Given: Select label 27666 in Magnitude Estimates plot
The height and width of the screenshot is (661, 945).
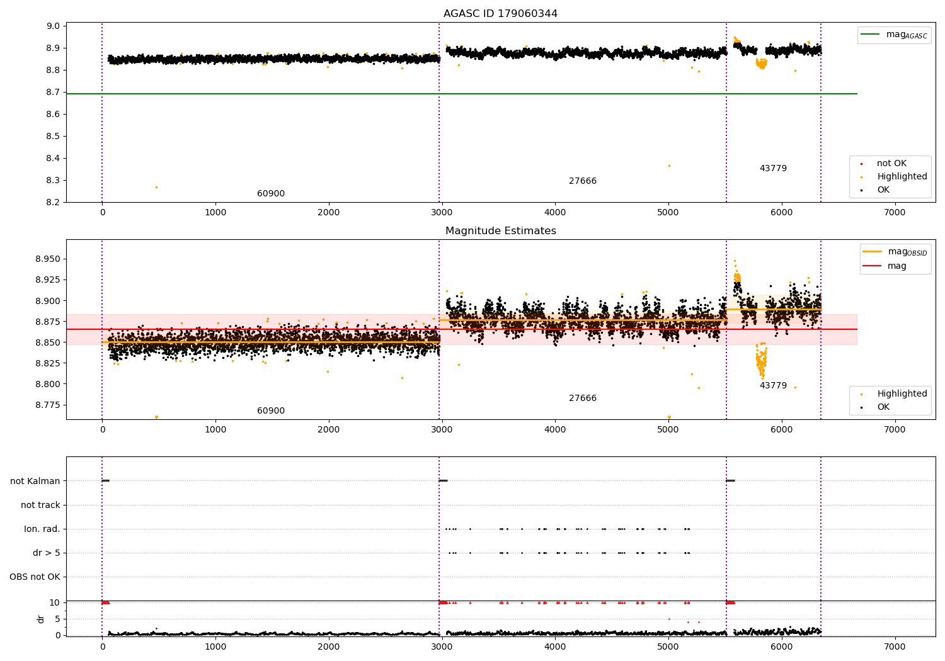Looking at the screenshot, I should click(x=583, y=398).
